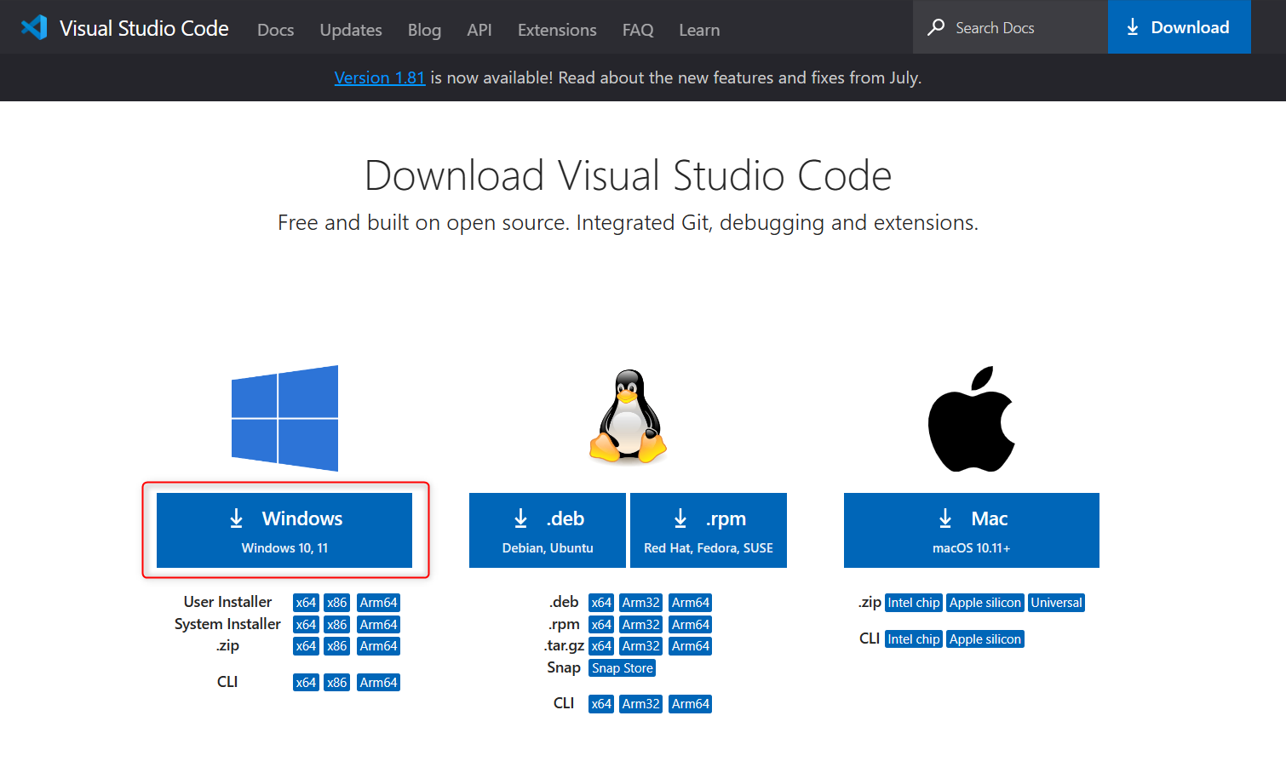Image resolution: width=1286 pixels, height=773 pixels.
Task: Select User Installer x86 link
Action: pyautogui.click(x=337, y=603)
